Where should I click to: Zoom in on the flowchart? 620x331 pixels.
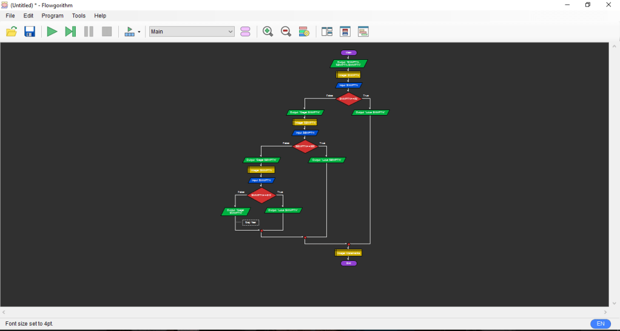(268, 31)
